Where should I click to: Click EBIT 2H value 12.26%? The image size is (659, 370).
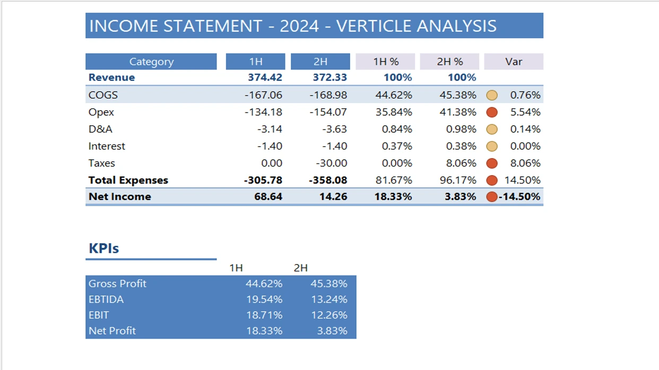click(x=329, y=315)
